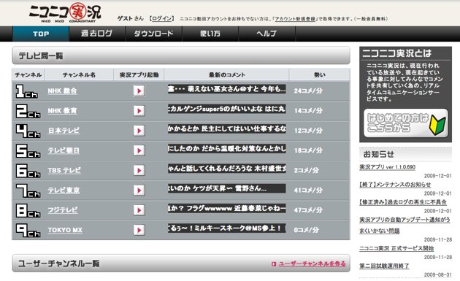Image resolution: width=460 pixels, height=281 pixels.
Task: Open the フジテレビ channel link
Action: click(63, 210)
